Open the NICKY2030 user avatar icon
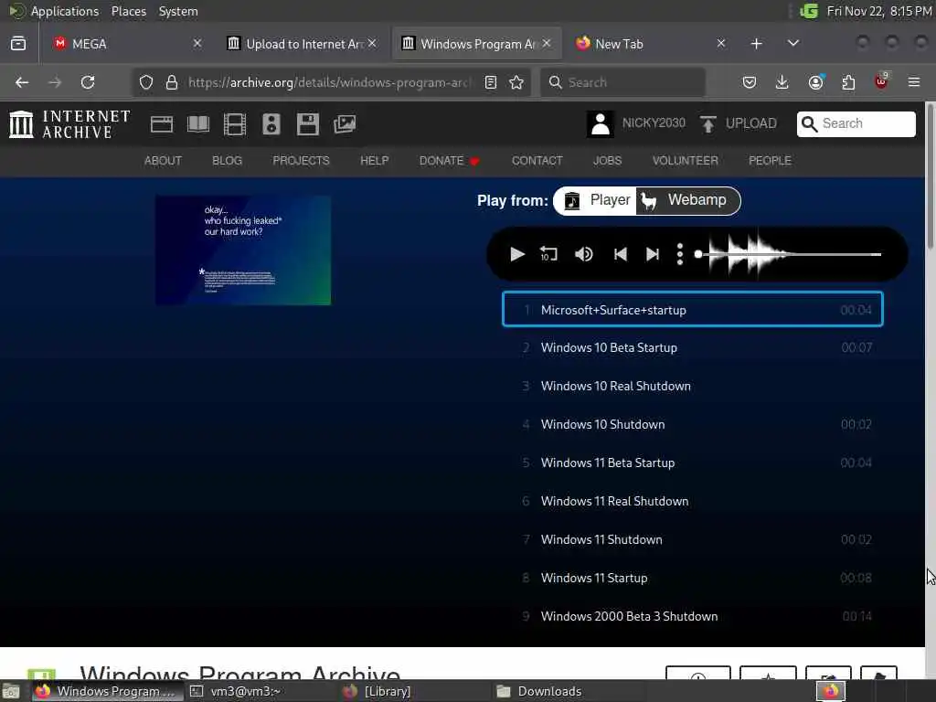 tap(600, 124)
